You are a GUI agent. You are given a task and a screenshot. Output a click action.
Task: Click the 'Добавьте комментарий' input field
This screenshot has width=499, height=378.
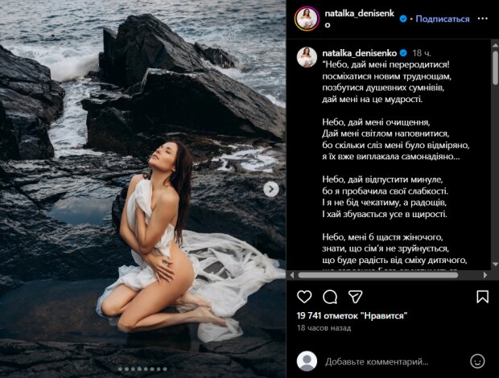click(x=386, y=361)
